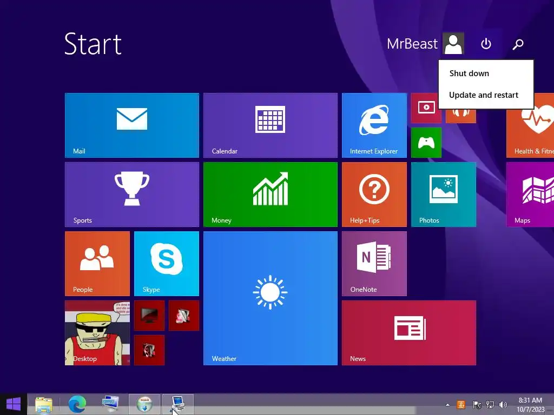Open the Help+Tips tile

pyautogui.click(x=374, y=195)
